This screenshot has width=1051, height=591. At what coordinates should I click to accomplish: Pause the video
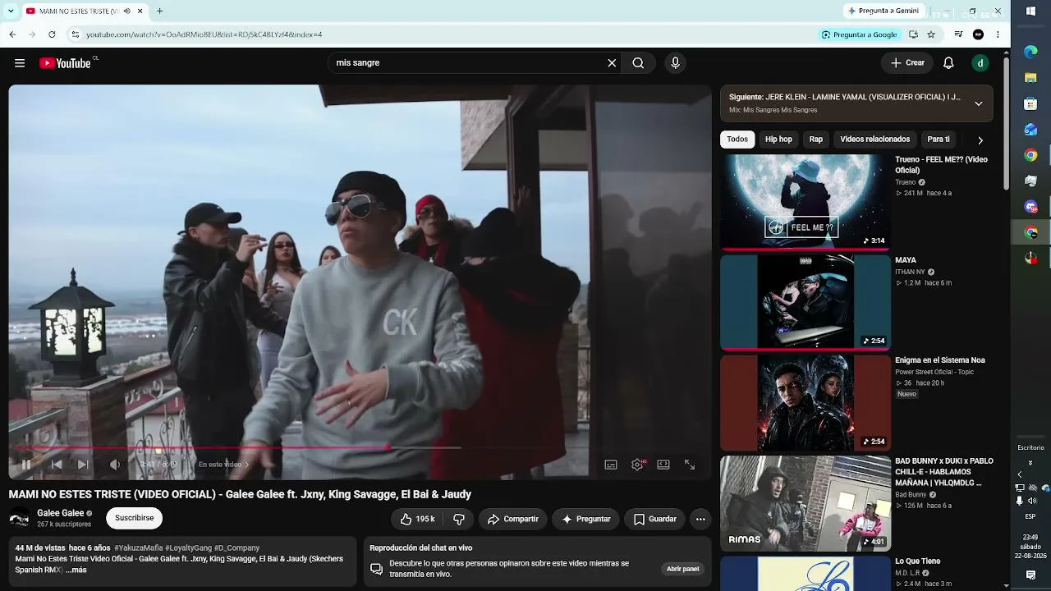pyautogui.click(x=26, y=465)
